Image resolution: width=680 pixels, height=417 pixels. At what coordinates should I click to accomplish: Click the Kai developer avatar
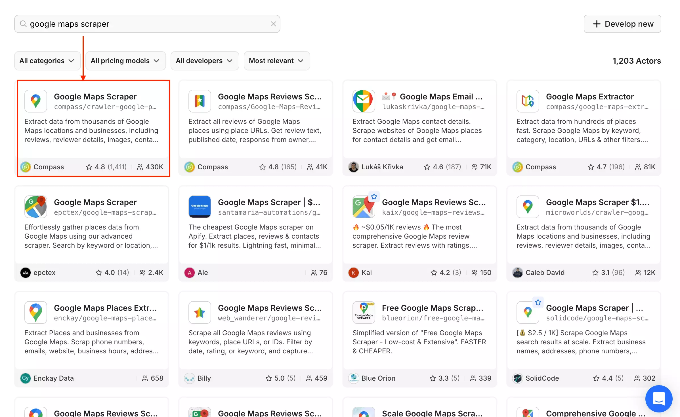pyautogui.click(x=354, y=273)
